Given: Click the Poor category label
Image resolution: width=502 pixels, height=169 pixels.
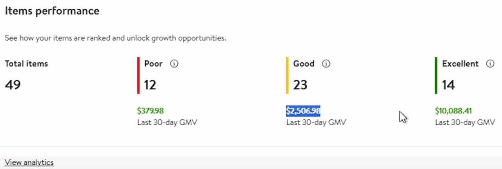Looking at the screenshot, I should [153, 64].
